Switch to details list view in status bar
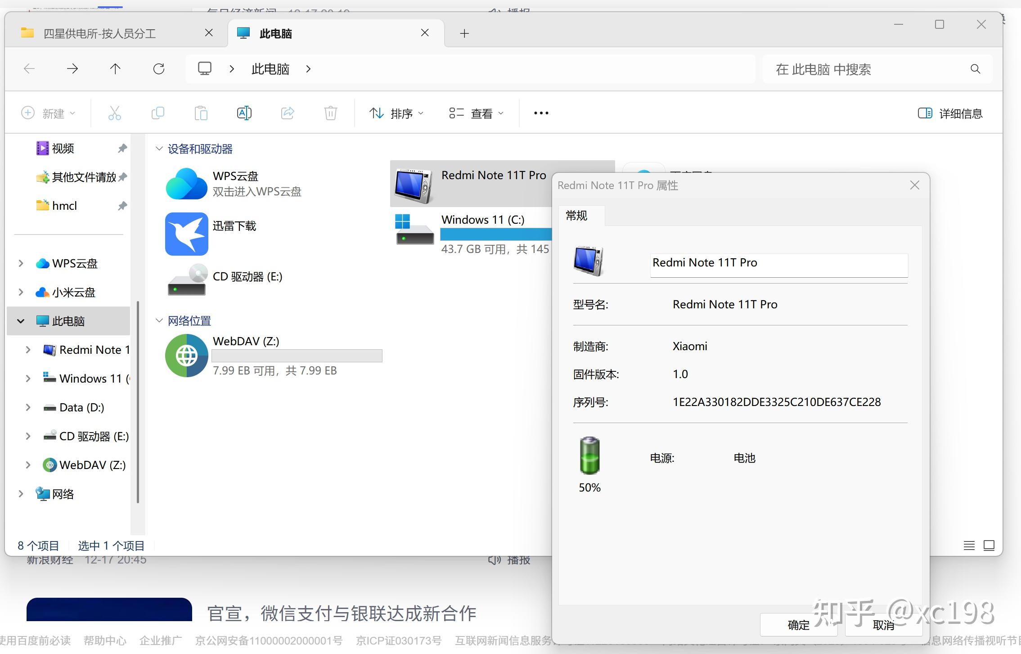 tap(969, 546)
